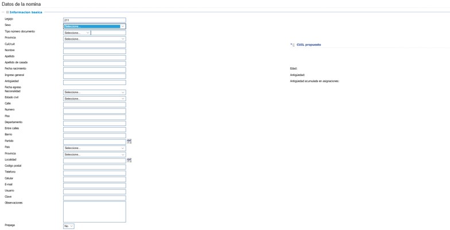Screen dimensions: 450x230
Task: Click the CUIL propuesto link
Action: click(309, 45)
